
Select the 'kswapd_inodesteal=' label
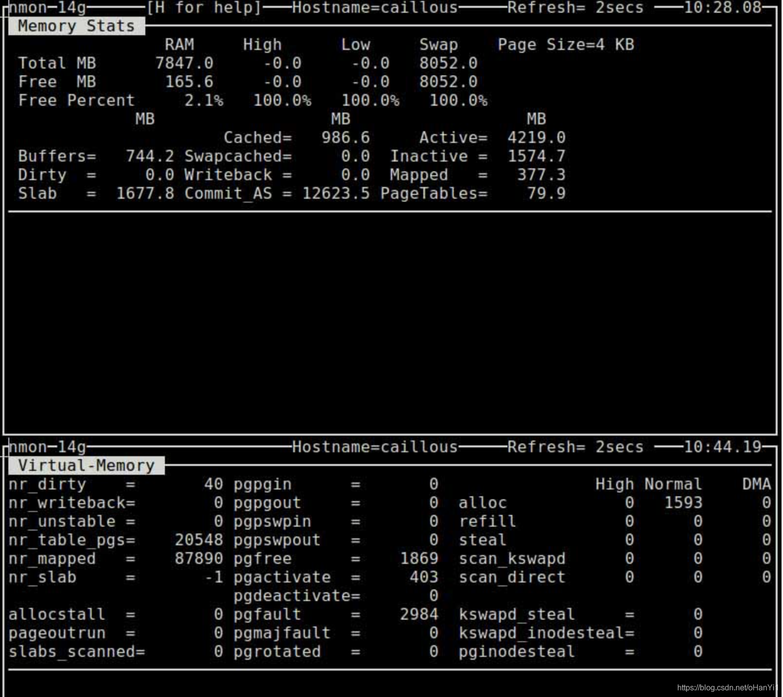tap(546, 633)
